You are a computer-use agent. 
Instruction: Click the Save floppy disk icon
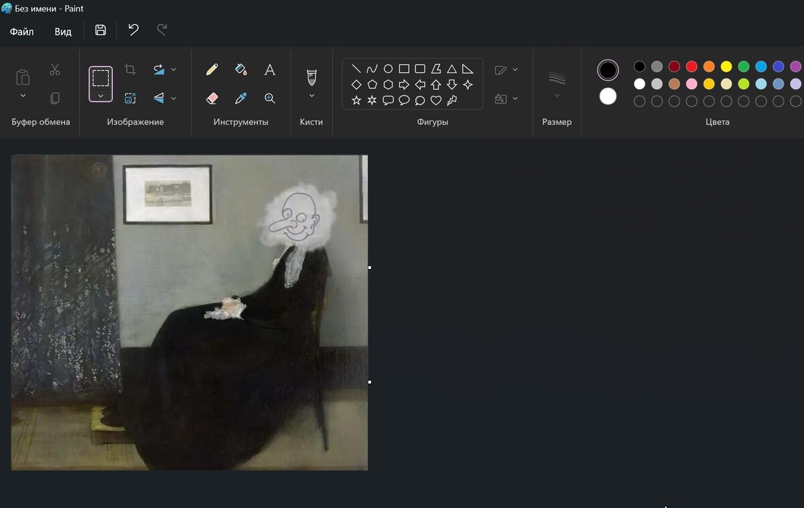[100, 30]
